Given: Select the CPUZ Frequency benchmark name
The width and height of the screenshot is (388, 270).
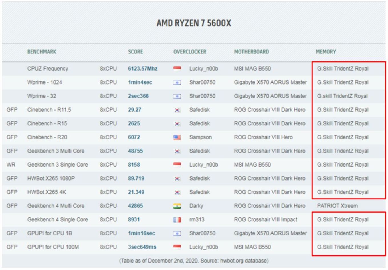Looking at the screenshot, I should click(x=48, y=69).
